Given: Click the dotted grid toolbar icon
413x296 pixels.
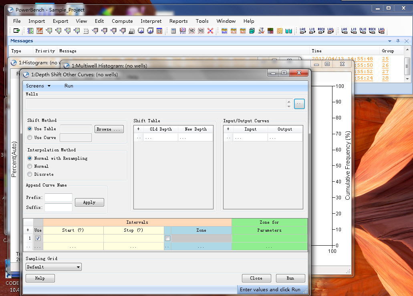Looking at the screenshot, I should 86,31.
